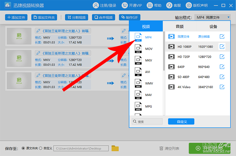Open the 帮助 help icon
Viewport: 236px width, 156px height.
pyautogui.click(x=149, y=5)
